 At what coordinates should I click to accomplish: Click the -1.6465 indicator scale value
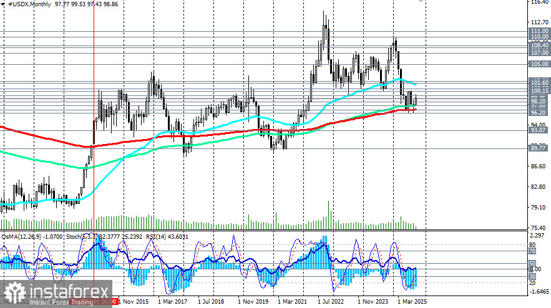click(539, 292)
